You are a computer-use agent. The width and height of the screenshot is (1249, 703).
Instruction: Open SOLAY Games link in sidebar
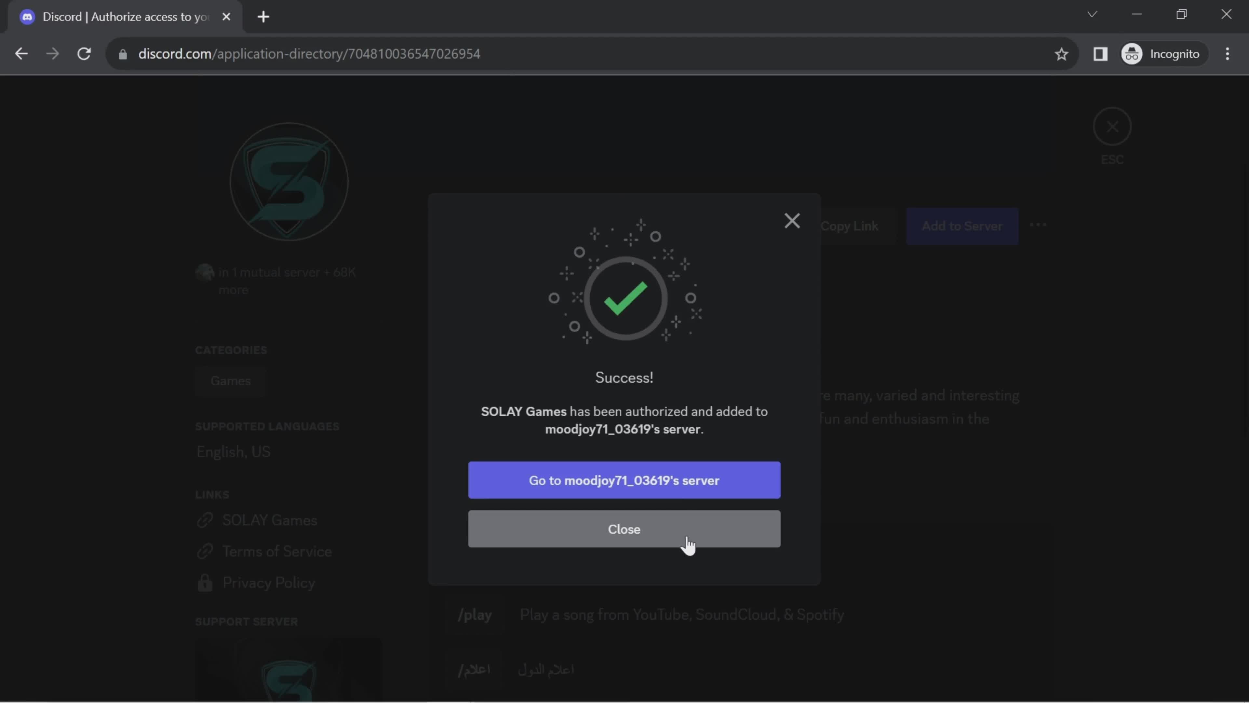[268, 520]
